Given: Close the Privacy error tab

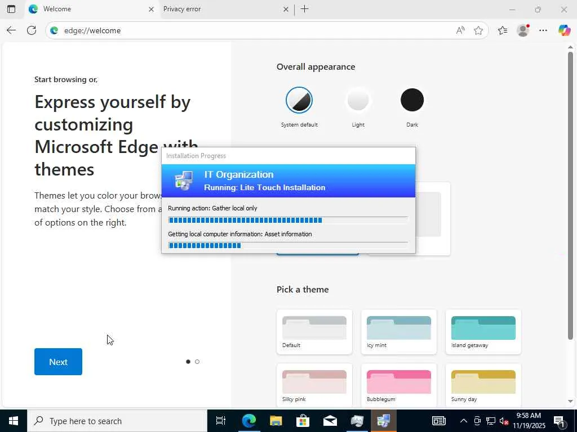Looking at the screenshot, I should pos(286,10).
